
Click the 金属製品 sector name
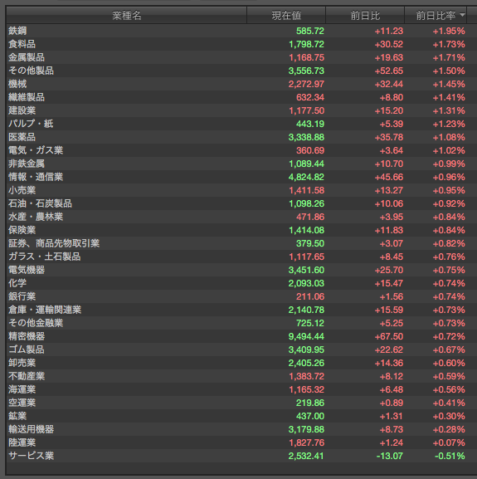[27, 57]
